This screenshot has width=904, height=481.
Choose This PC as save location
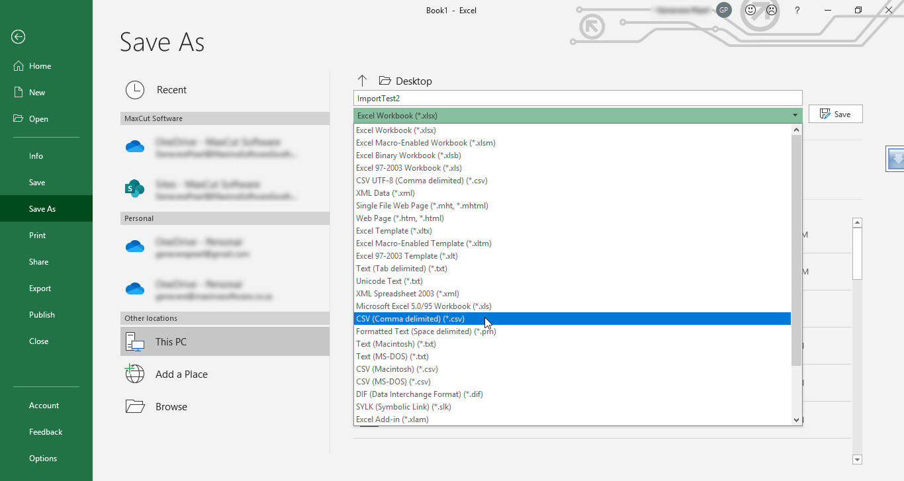pos(225,342)
